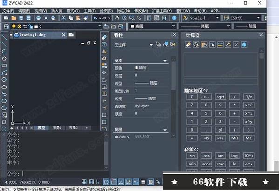Toggle Lineweight display in status bar
This screenshot has width=279, height=191.
(x=143, y=182)
